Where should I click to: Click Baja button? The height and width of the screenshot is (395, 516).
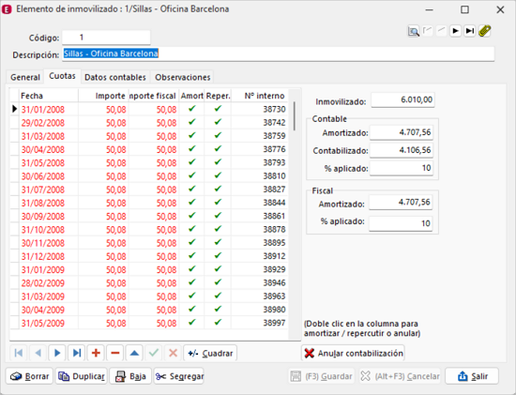(x=130, y=376)
